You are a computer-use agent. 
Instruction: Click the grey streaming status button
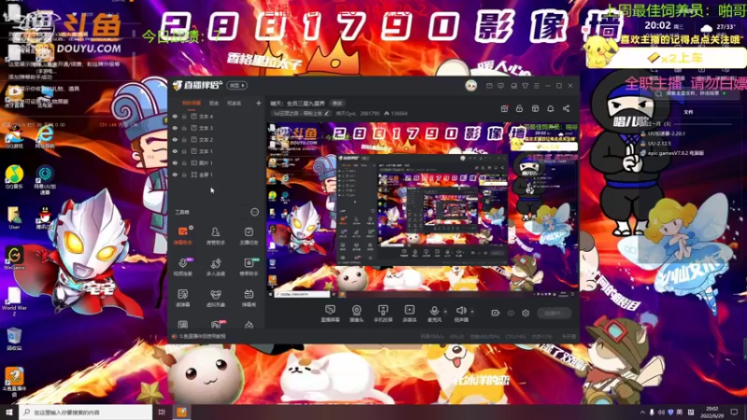pos(554,314)
